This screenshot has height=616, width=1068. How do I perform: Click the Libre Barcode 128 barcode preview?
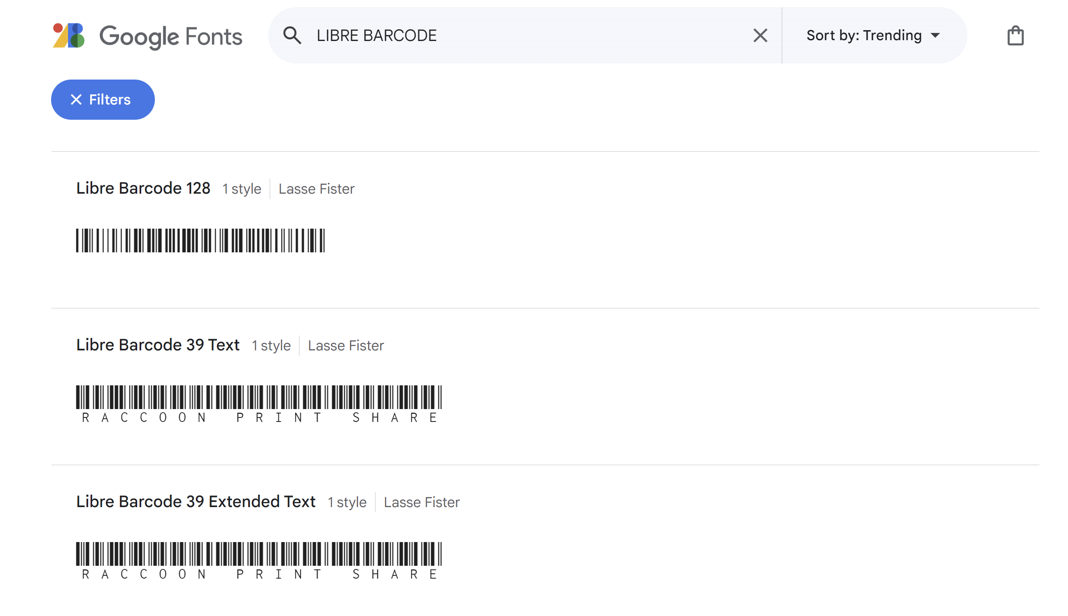click(200, 240)
